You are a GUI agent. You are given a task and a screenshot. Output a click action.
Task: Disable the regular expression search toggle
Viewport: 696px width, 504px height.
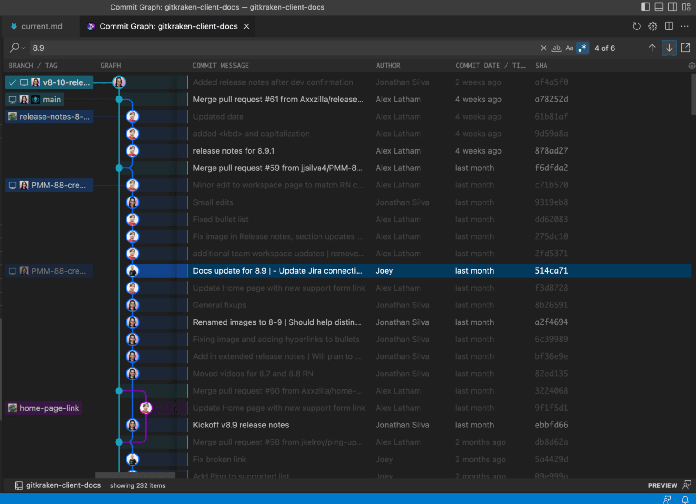tap(583, 48)
